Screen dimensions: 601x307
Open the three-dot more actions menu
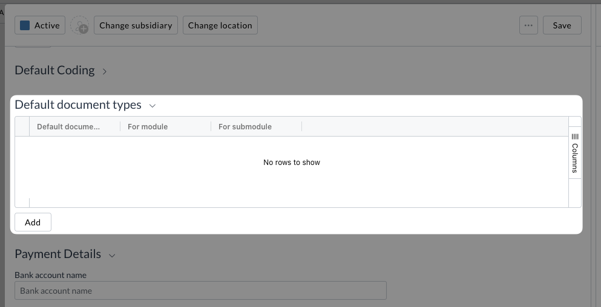[528, 25]
